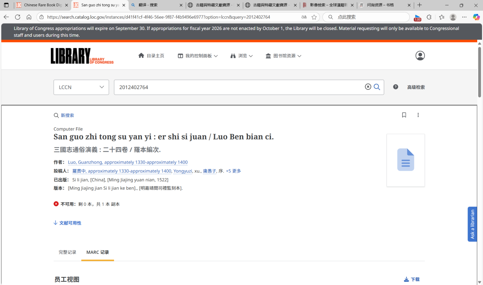Expand the LCCN search type dropdown

[81, 87]
